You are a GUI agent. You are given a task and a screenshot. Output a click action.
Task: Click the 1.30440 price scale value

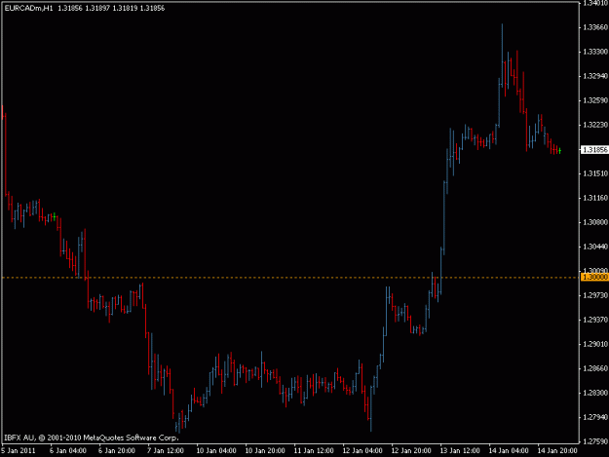[x=595, y=247]
